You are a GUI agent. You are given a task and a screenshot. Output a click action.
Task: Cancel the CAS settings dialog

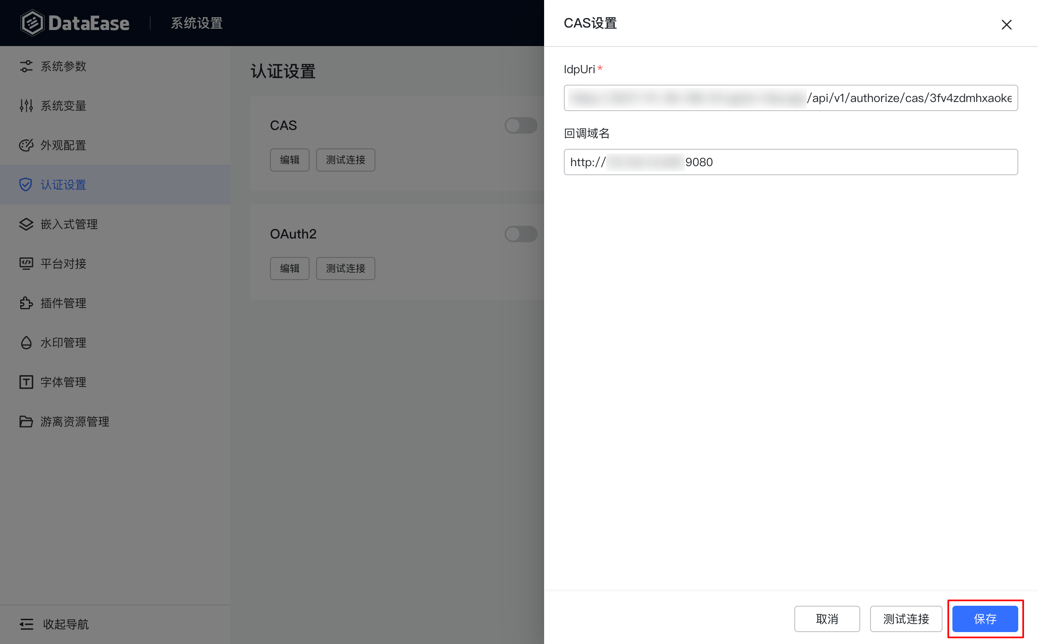826,619
